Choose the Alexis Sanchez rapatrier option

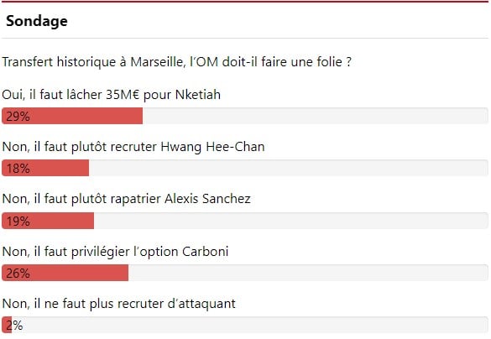click(x=126, y=199)
